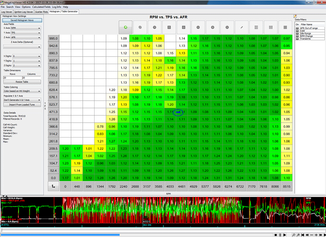Switch to the Scatter Plots tab

click(41, 12)
